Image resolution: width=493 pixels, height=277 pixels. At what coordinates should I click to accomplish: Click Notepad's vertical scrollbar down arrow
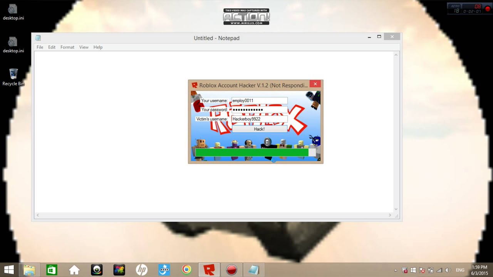tap(396, 209)
